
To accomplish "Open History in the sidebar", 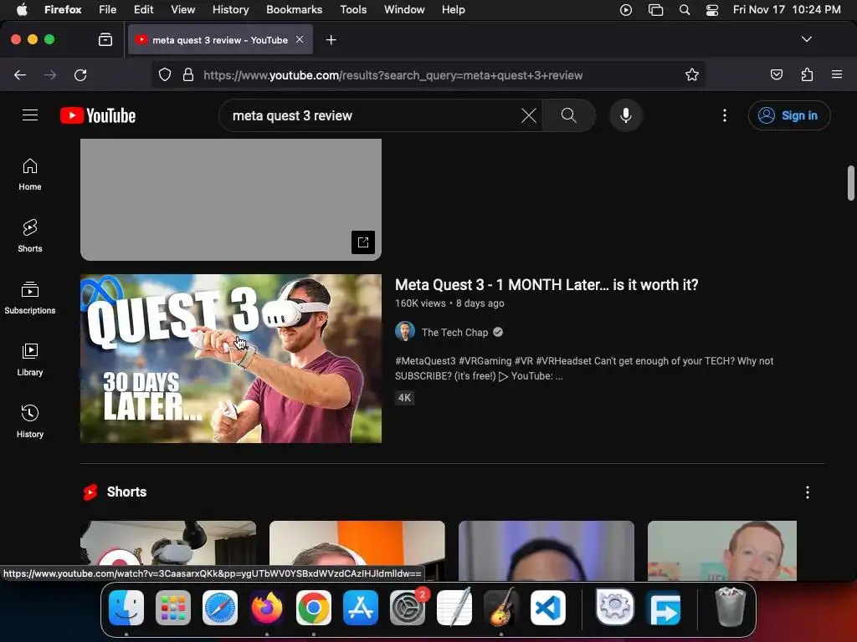I will click(x=30, y=421).
